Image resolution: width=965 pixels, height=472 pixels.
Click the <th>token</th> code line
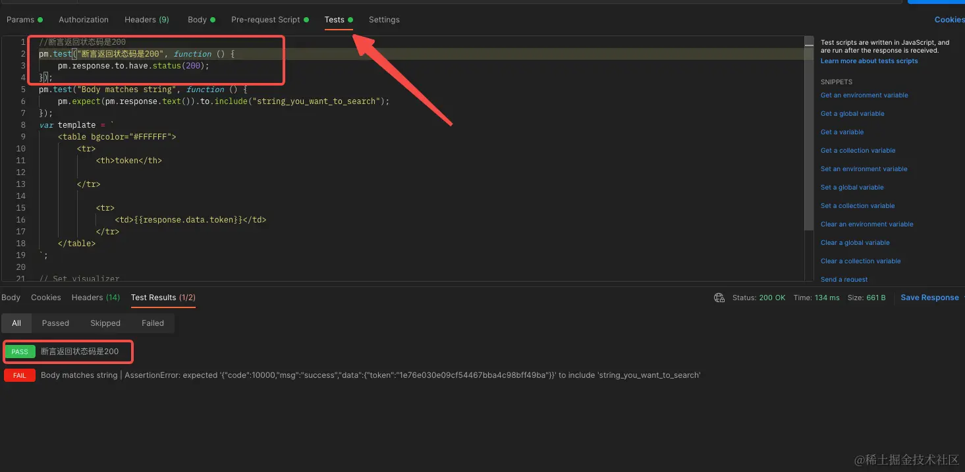[128, 161]
